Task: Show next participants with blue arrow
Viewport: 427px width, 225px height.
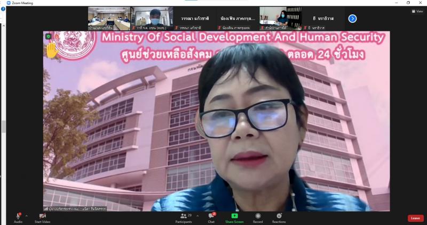Action: tap(352, 19)
